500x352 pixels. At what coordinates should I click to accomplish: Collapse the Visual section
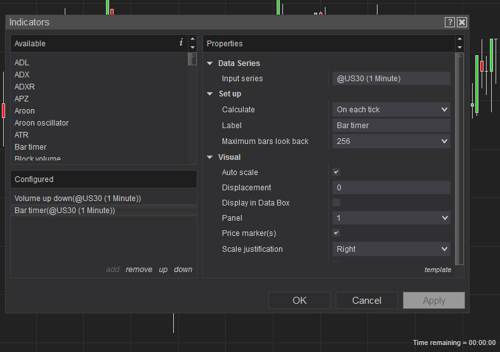point(210,157)
